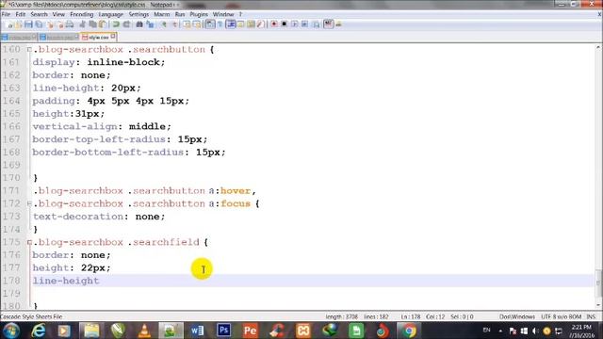603x339 pixels.
Task: Click the Zoom In toolbar icon
Action: 163,24
